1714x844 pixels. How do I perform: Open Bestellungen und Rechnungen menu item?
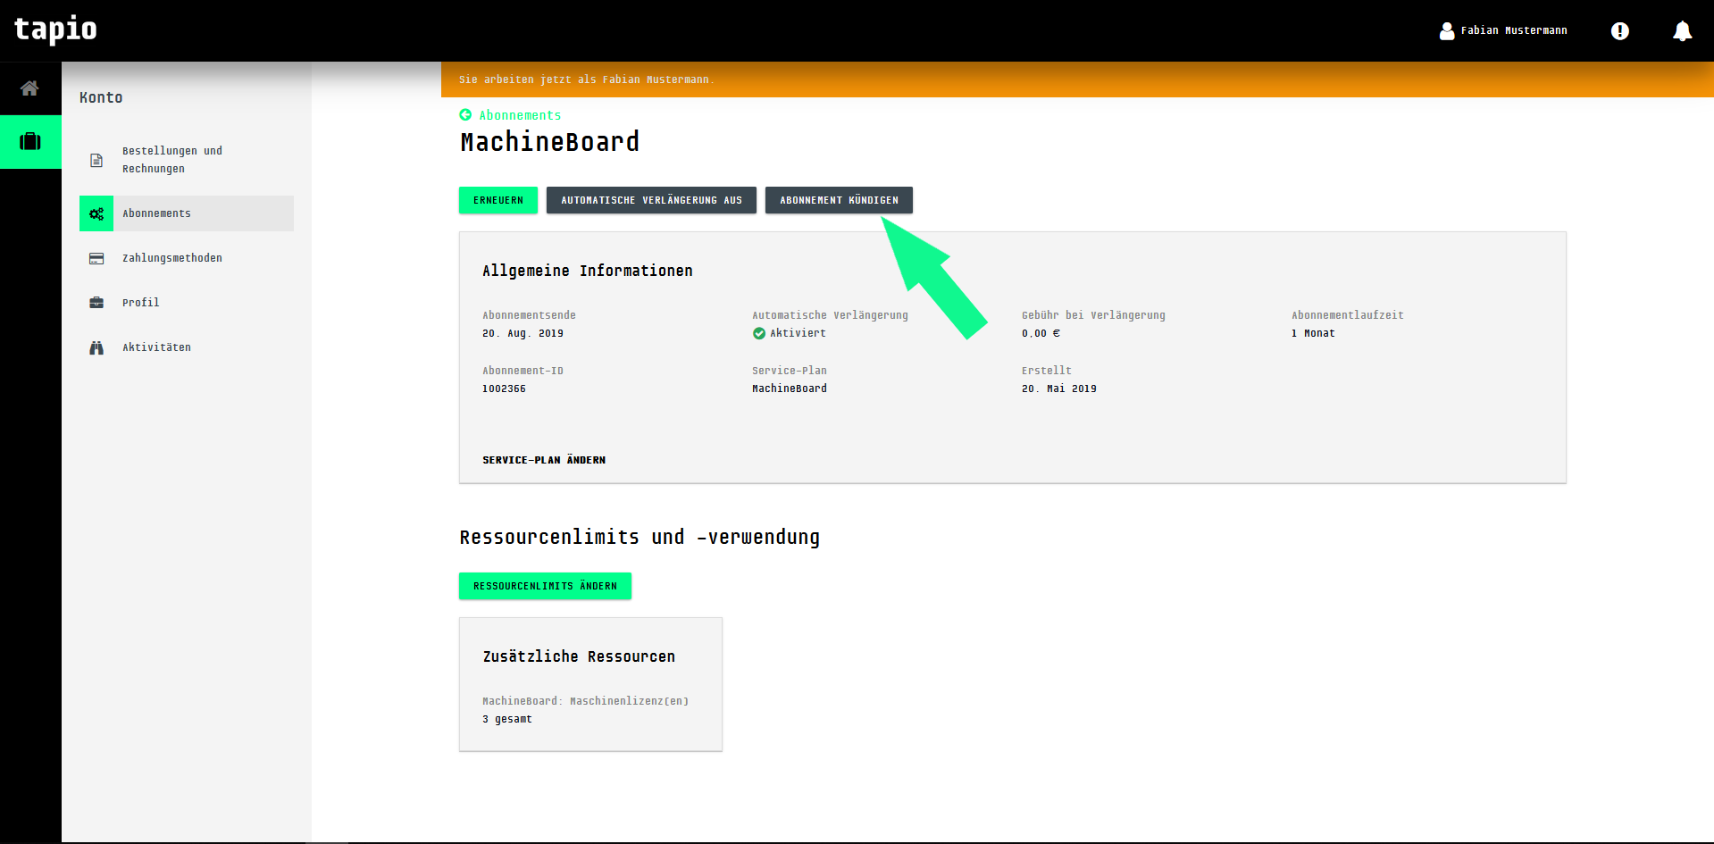(187, 160)
